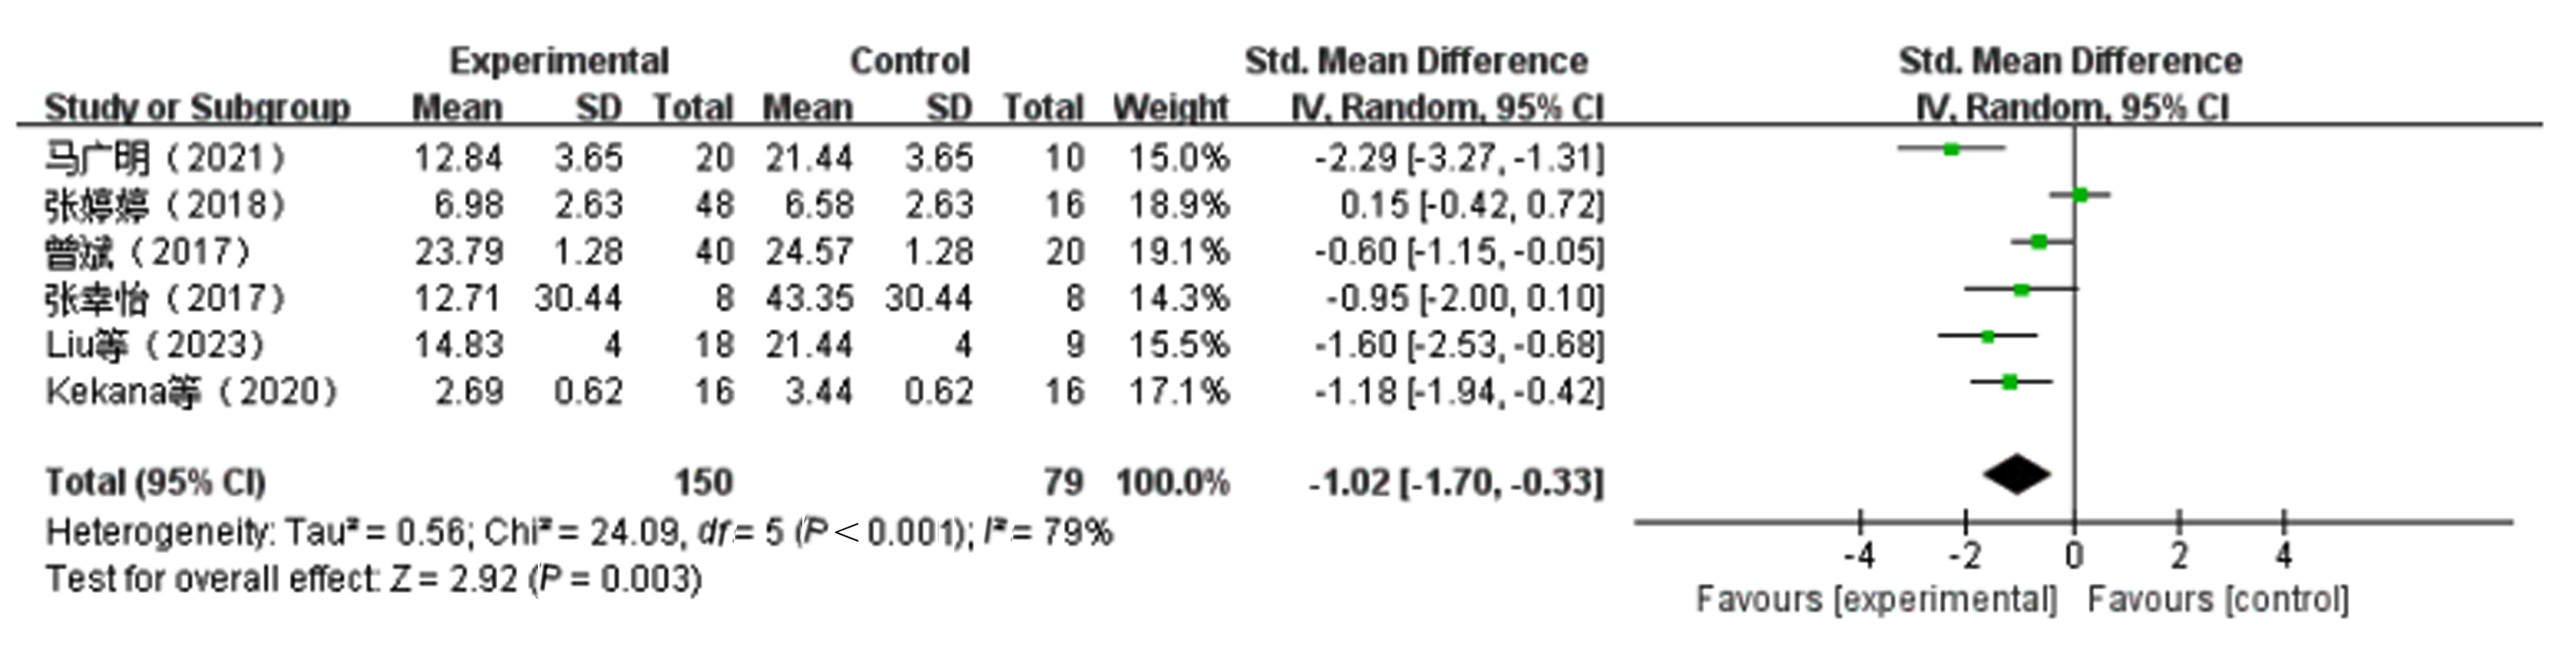2576x651 pixels.
Task: Click the green marker for 曾斌 (2017)
Action: 2039,242
